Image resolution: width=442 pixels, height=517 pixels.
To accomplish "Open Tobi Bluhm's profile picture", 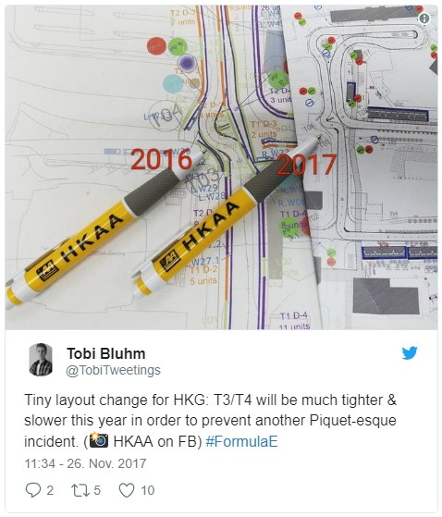I will (x=41, y=360).
